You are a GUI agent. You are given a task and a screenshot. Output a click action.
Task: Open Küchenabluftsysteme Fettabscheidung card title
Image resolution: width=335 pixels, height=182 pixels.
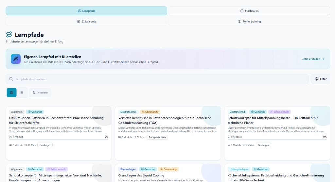click(275, 178)
